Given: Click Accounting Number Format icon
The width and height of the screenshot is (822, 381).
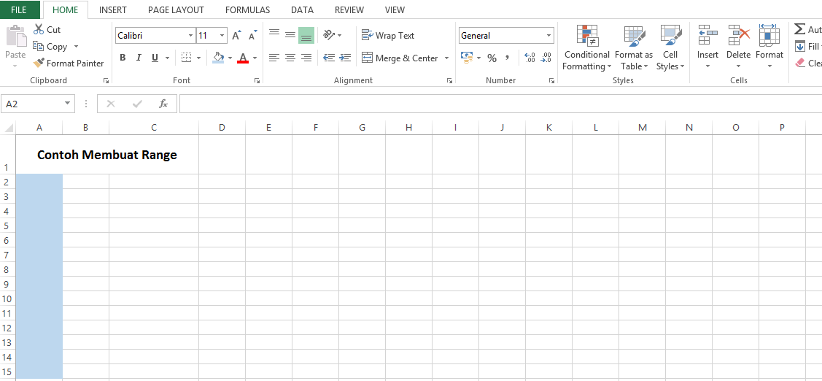Looking at the screenshot, I should [467, 58].
